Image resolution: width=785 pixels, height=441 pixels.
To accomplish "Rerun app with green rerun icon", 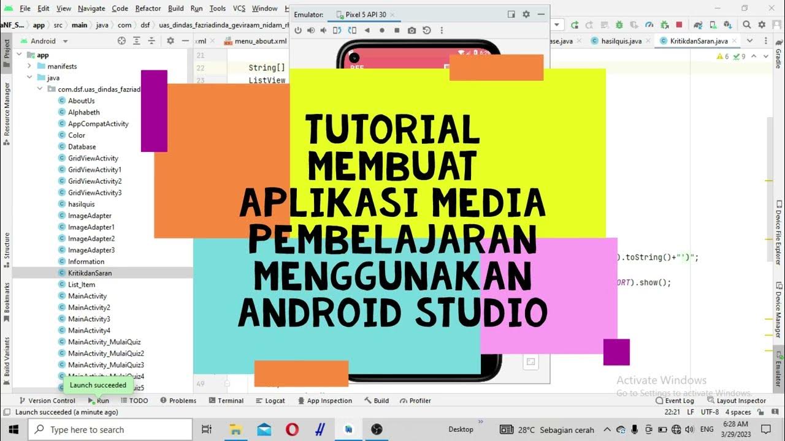I will (575, 25).
